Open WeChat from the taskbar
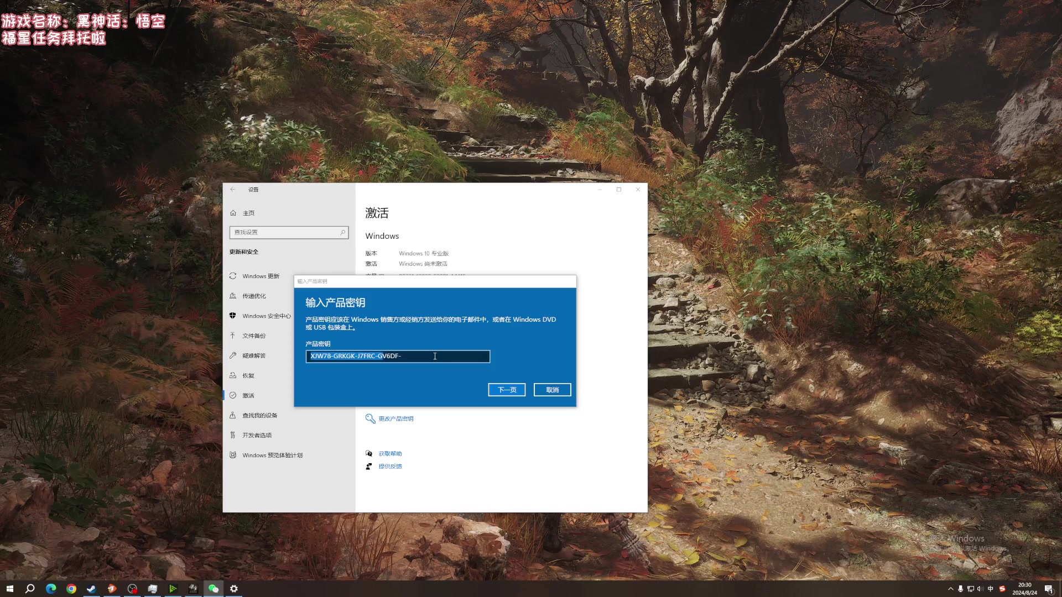 point(214,589)
